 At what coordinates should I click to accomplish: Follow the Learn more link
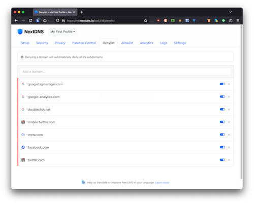point(162,183)
